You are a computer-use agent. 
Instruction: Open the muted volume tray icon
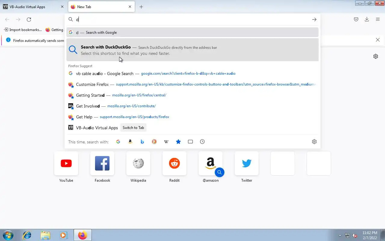pos(355,235)
